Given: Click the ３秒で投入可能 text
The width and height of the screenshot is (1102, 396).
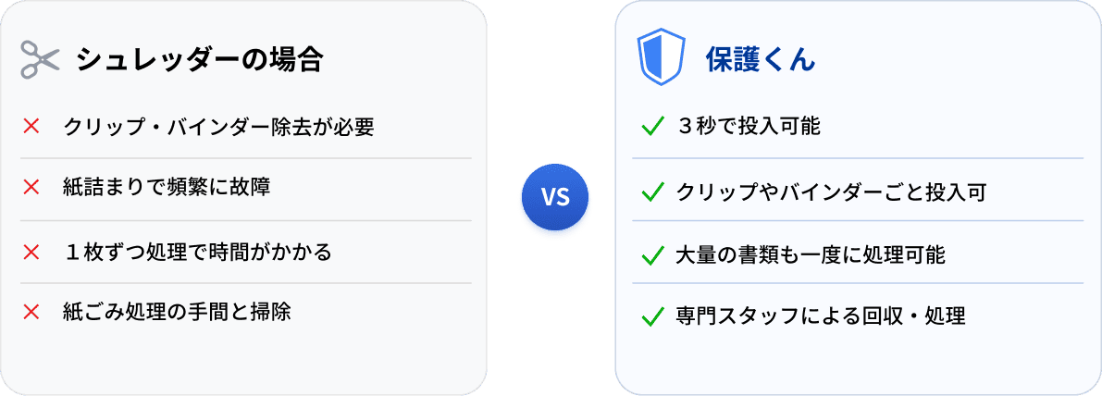Looking at the screenshot, I should [749, 128].
